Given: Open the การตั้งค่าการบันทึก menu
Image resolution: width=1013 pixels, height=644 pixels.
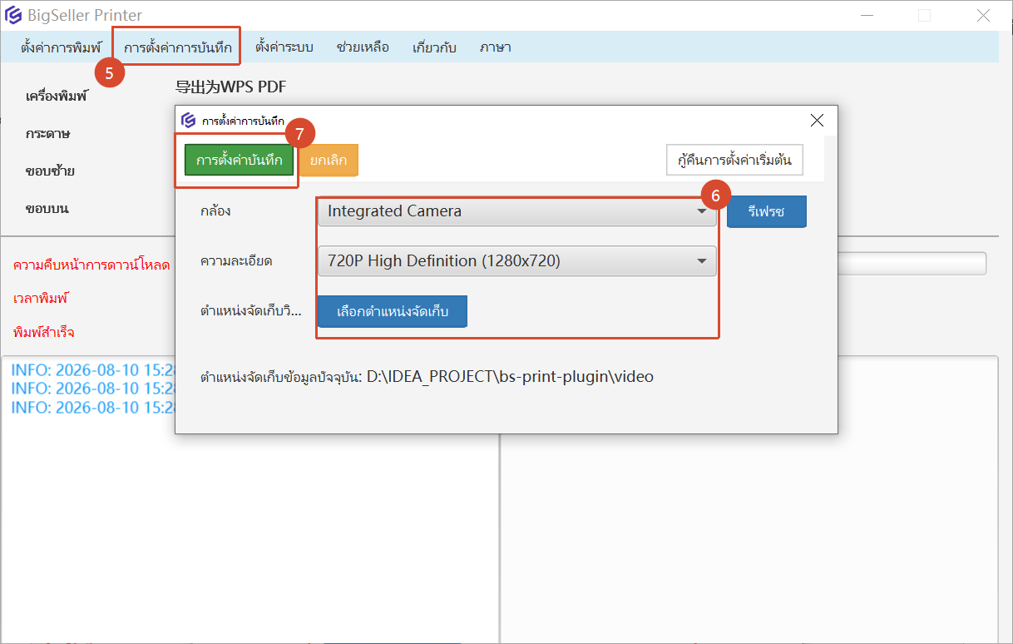Looking at the screenshot, I should [x=178, y=47].
